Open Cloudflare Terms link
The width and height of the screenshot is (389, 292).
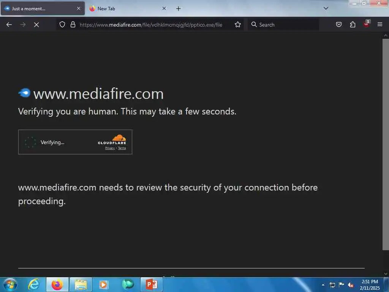(x=122, y=148)
